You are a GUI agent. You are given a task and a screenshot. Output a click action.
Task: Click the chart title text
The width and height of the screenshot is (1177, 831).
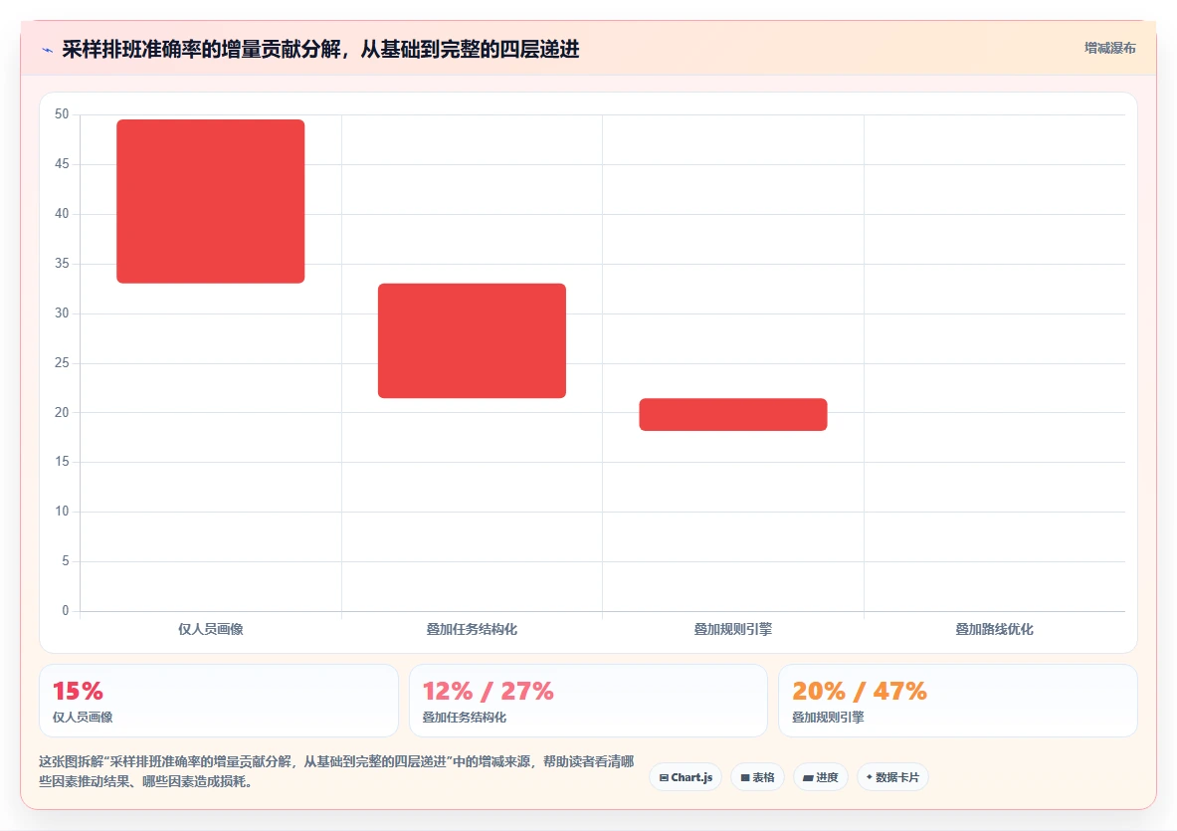pos(320,50)
